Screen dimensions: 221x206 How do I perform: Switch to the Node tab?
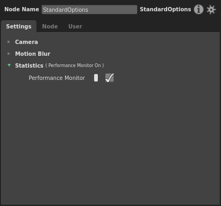(x=50, y=26)
